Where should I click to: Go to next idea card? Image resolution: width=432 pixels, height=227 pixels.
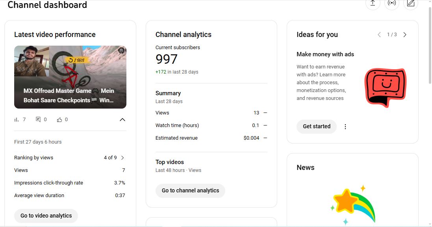(405, 35)
